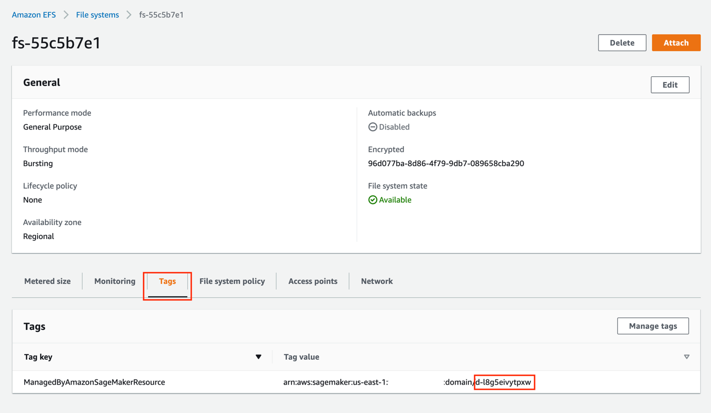Sort by Tag value arrow
711x413 pixels.
coord(687,357)
